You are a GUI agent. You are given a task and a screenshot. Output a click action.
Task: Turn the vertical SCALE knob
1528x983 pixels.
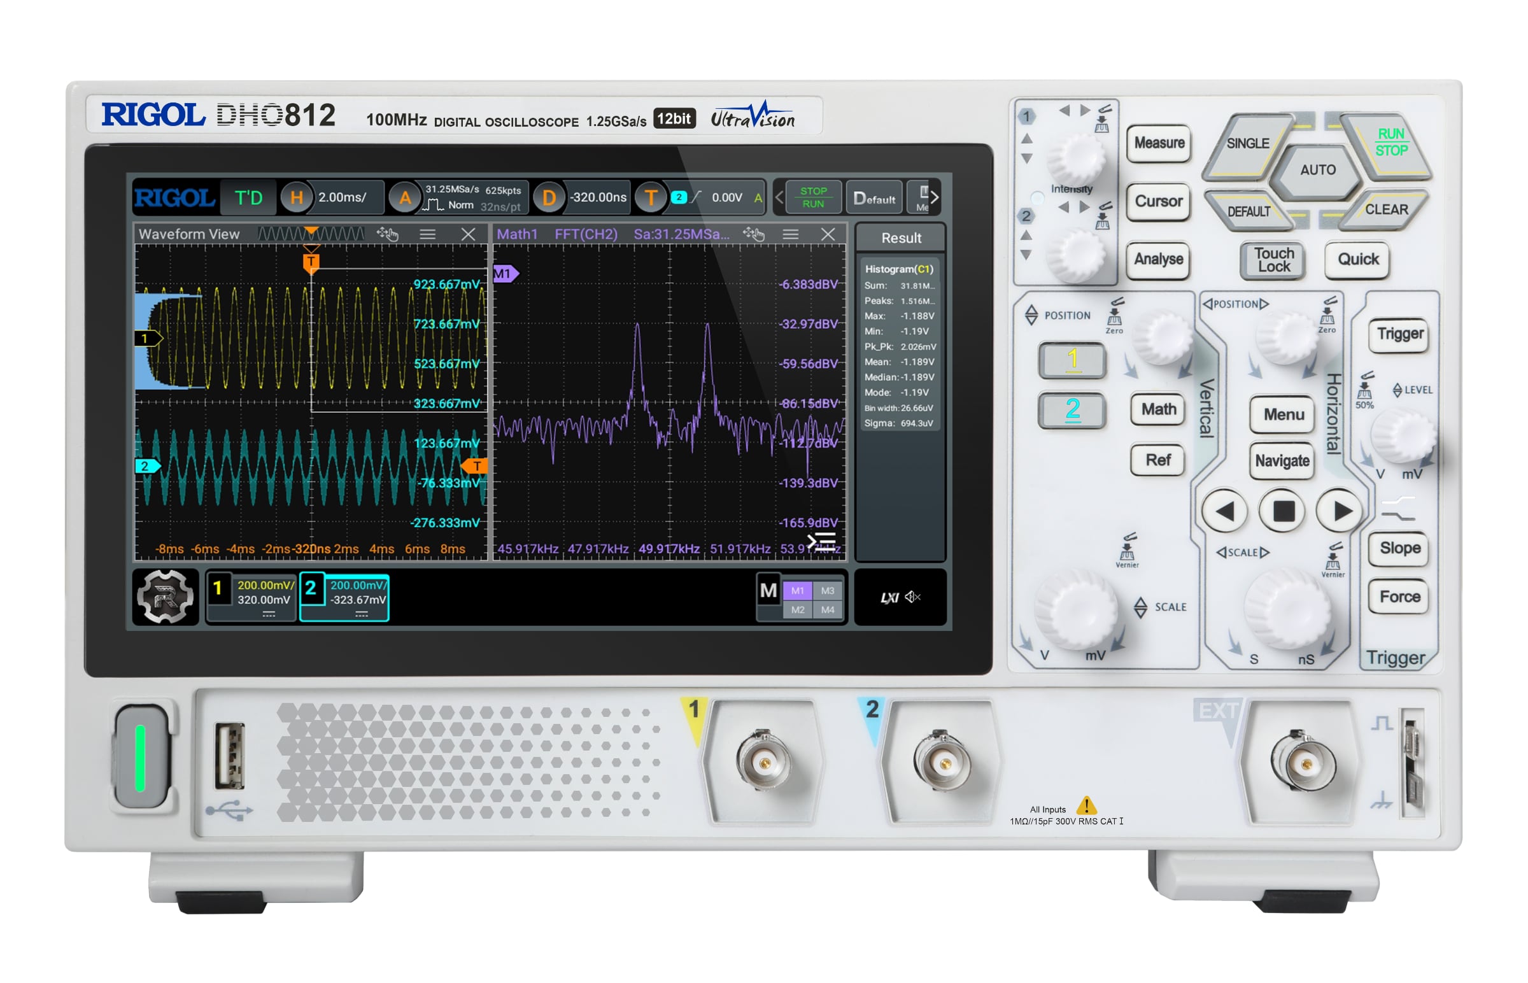[1076, 611]
